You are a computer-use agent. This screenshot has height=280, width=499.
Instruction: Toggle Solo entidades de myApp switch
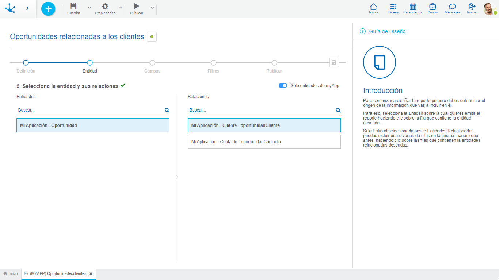(283, 86)
